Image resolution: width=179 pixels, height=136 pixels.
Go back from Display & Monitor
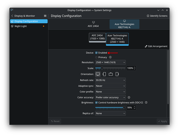[12, 16]
